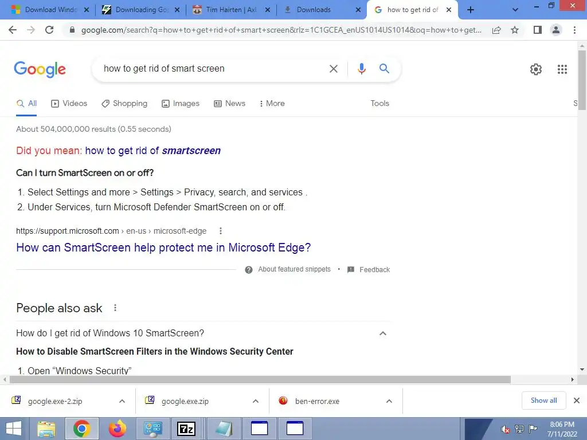Screen dimensions: 587x440
Task: Click the scroll down arrow
Action: pos(582,370)
